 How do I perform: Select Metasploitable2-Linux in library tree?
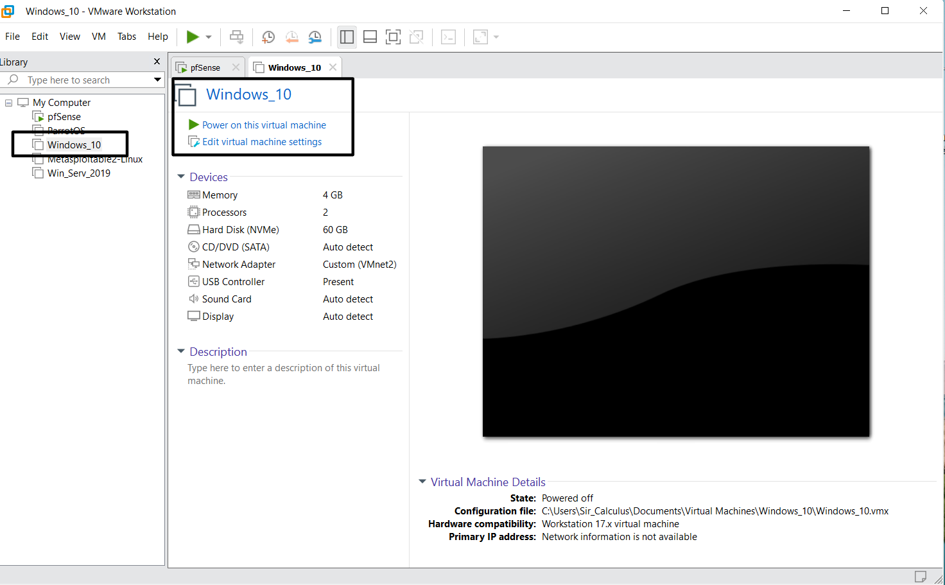pos(95,159)
